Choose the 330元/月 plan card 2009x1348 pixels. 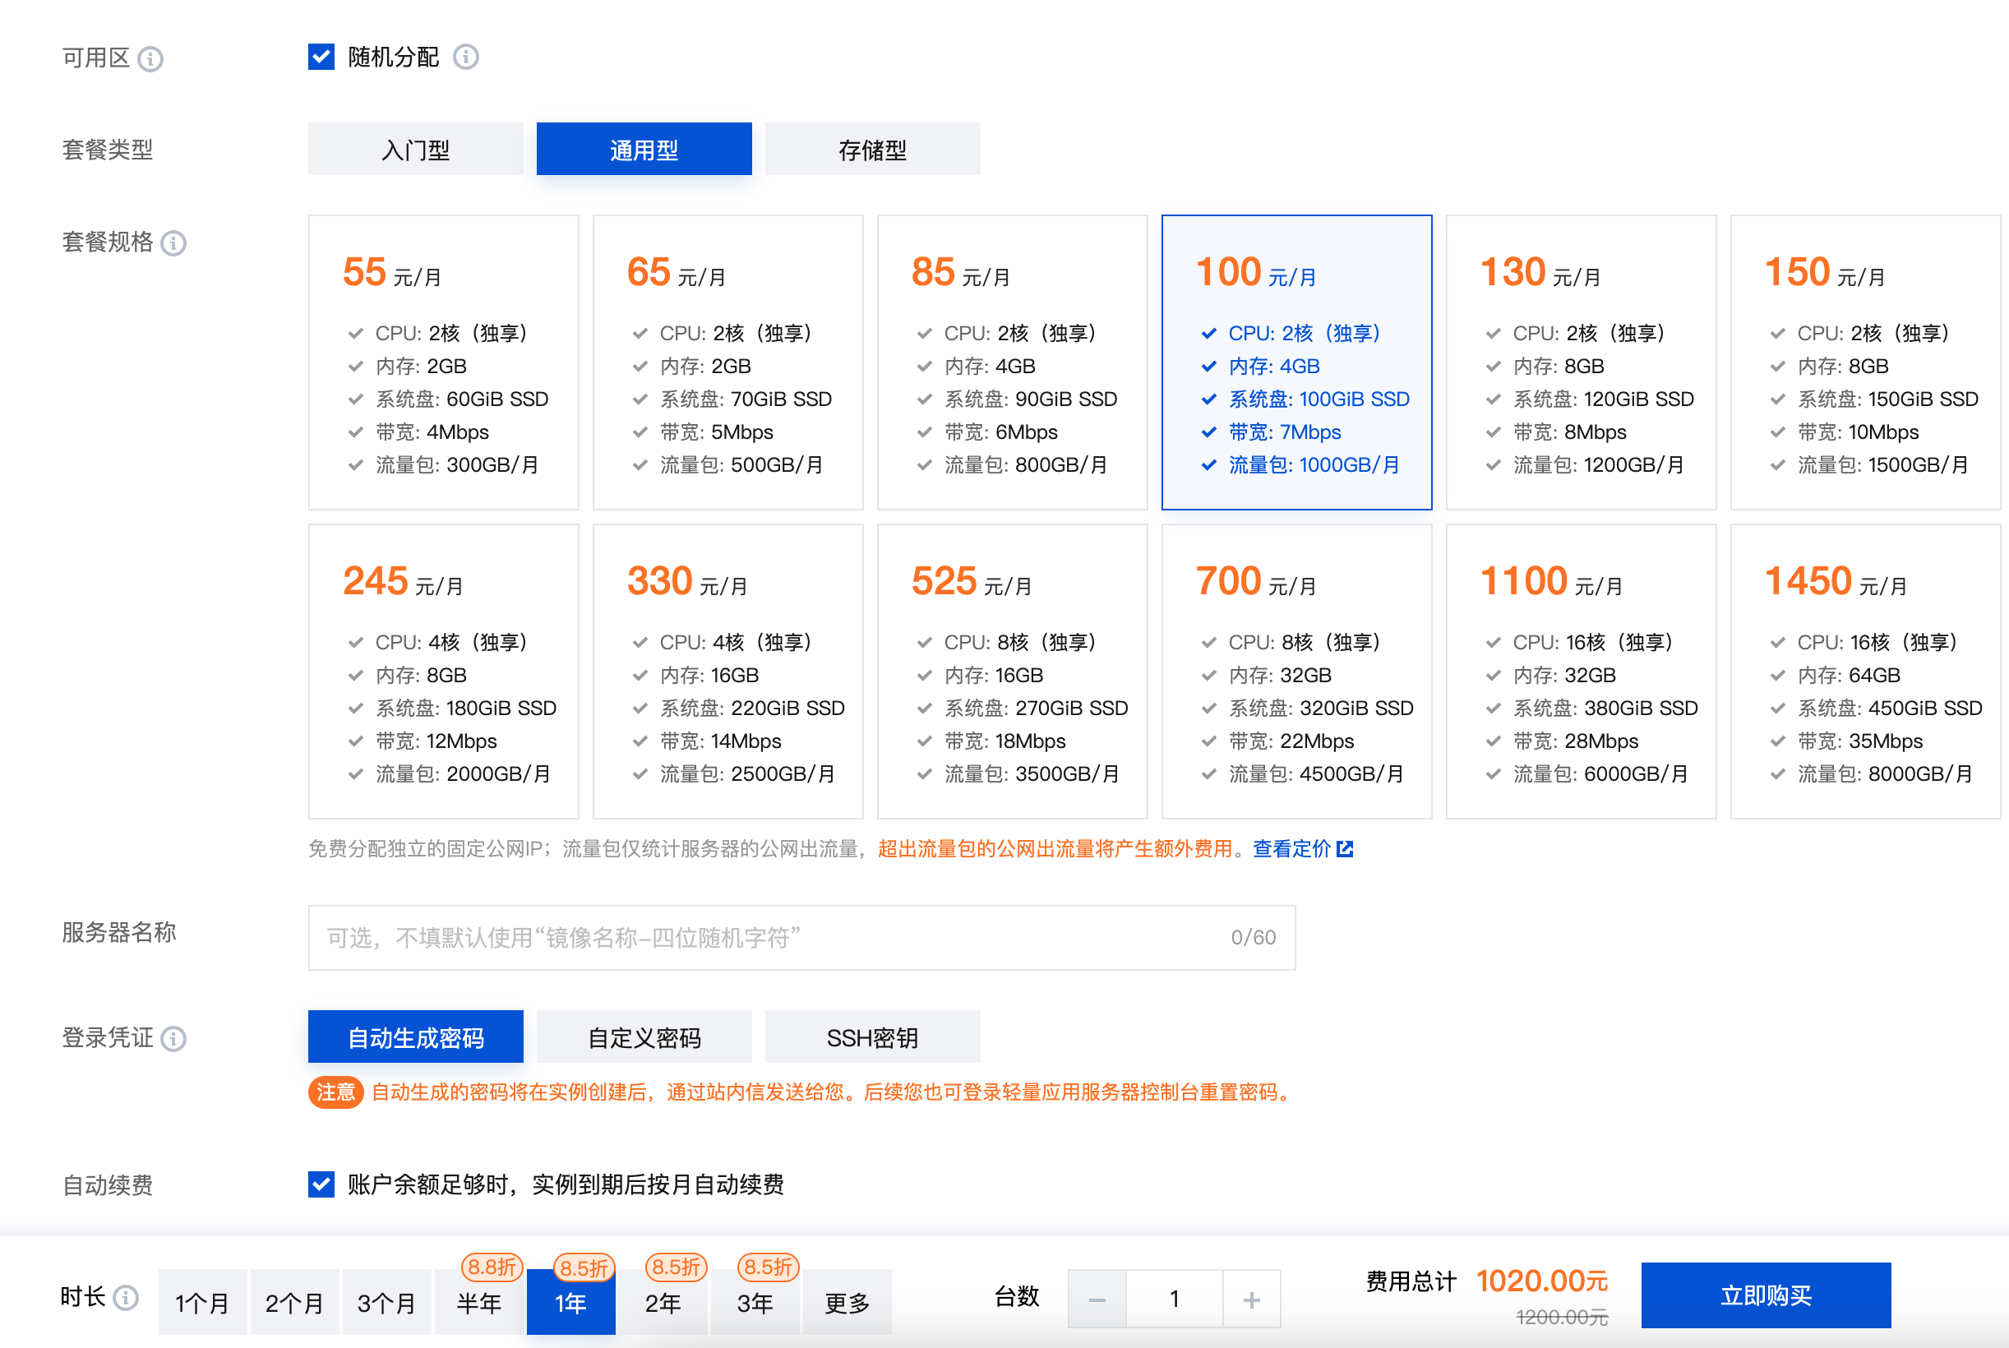tap(728, 672)
